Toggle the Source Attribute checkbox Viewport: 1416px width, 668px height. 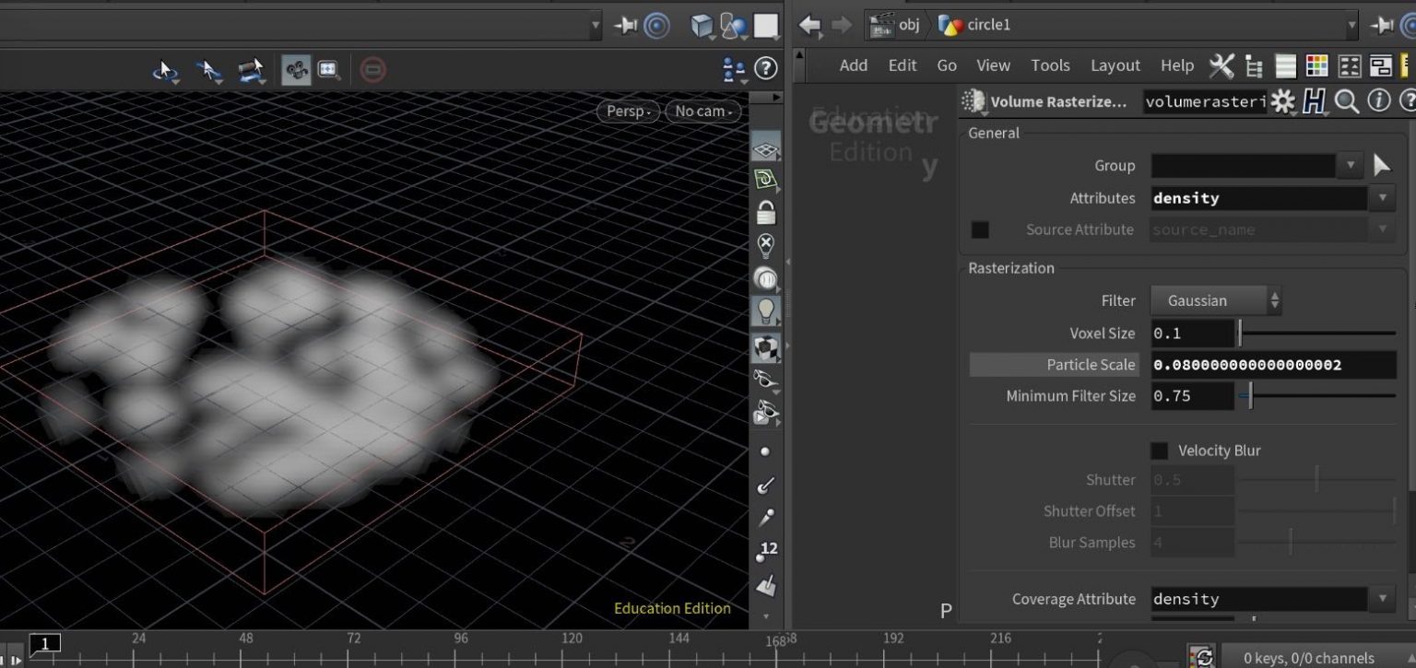tap(980, 229)
